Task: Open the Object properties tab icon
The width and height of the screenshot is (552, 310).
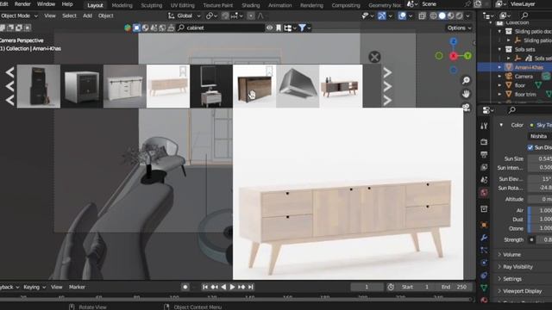Action: tap(484, 225)
